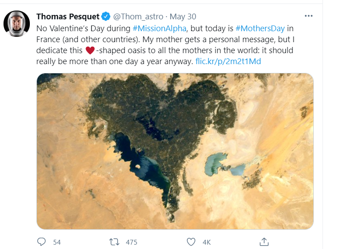Viewport: 337px width, 249px height.
Task: Open the share menu icon below the photo
Action: 264,242
